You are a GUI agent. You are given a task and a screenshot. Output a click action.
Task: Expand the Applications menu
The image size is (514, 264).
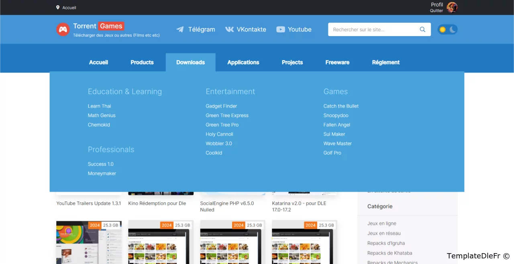point(243,62)
